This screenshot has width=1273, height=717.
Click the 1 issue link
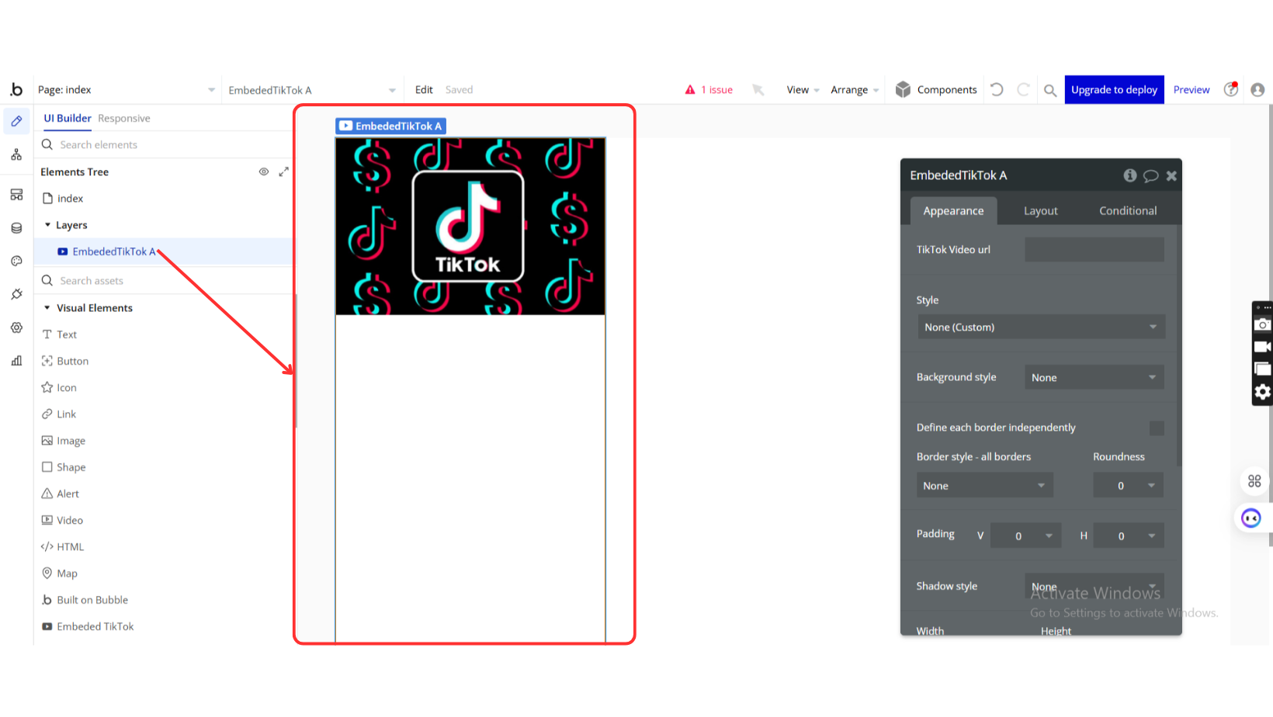(x=716, y=90)
